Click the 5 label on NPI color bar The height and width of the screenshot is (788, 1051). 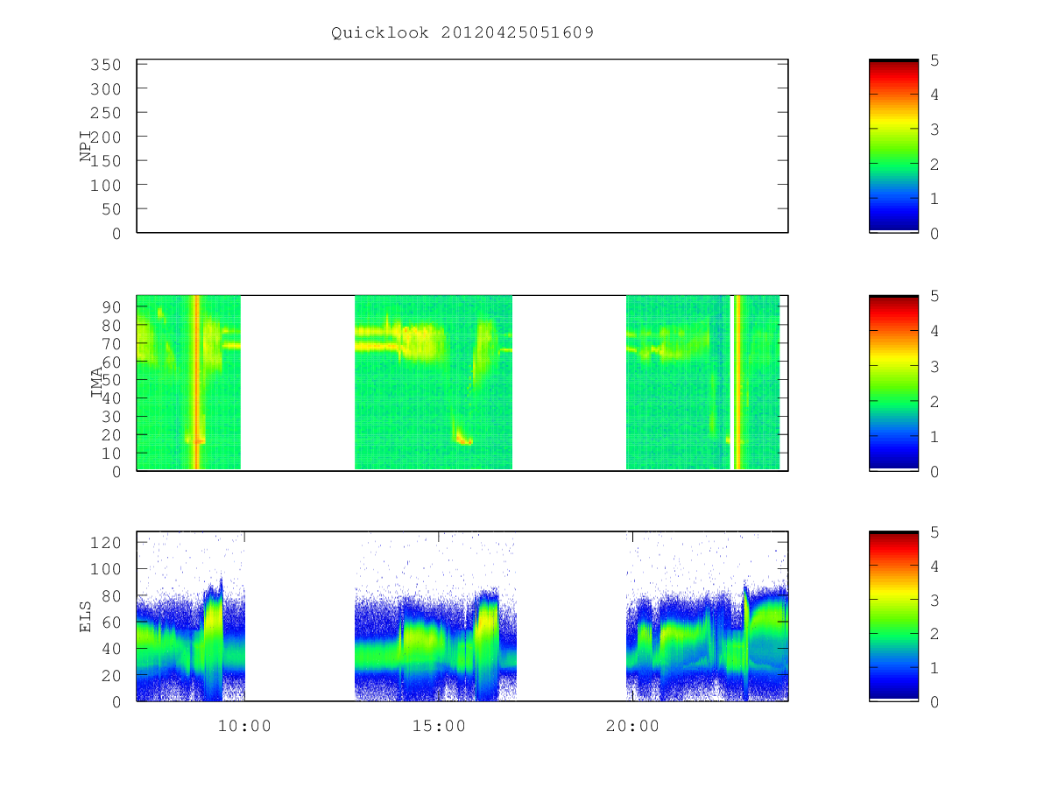click(935, 60)
